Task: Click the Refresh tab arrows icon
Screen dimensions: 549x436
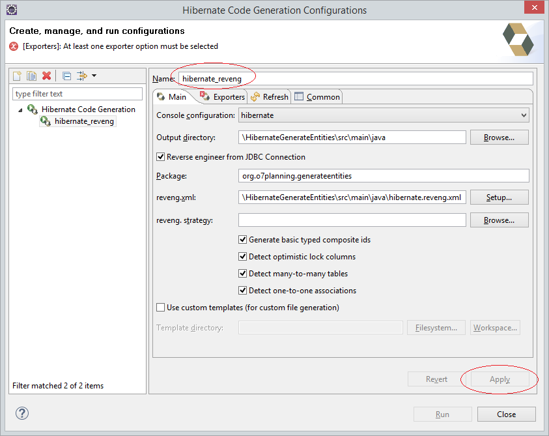Action: pos(255,96)
